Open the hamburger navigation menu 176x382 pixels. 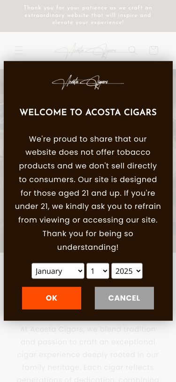click(19, 50)
